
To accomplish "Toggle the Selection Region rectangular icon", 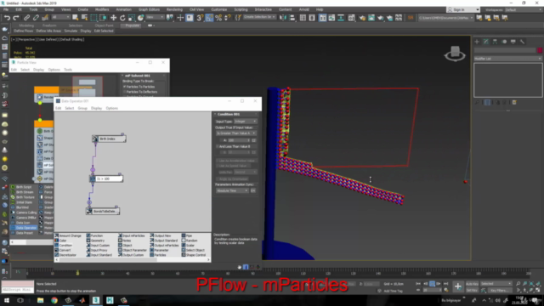I will pos(93,17).
